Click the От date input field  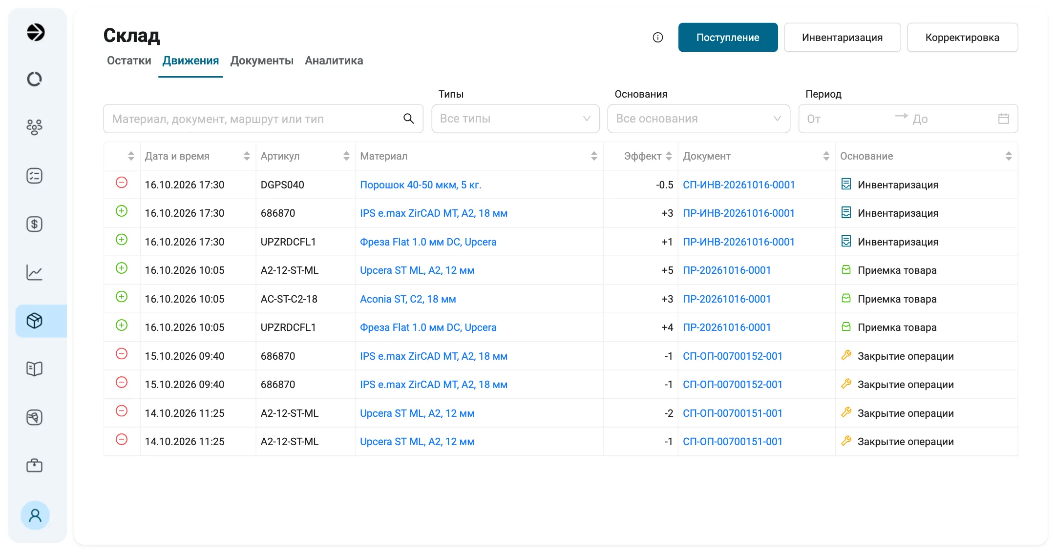point(847,119)
